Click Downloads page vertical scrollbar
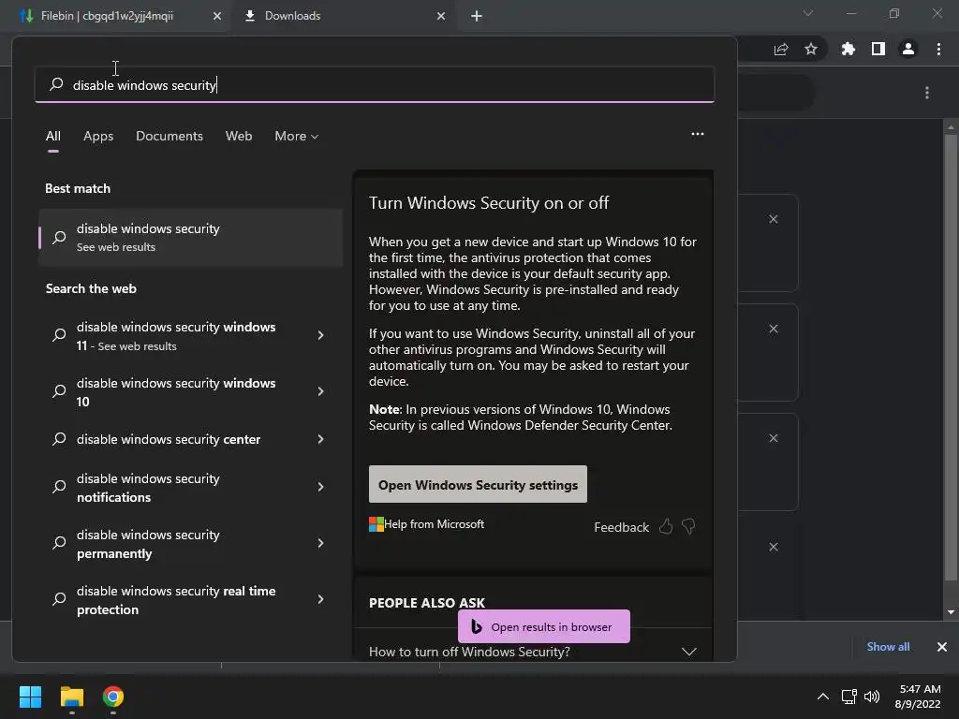The image size is (959, 719). pyautogui.click(x=951, y=358)
